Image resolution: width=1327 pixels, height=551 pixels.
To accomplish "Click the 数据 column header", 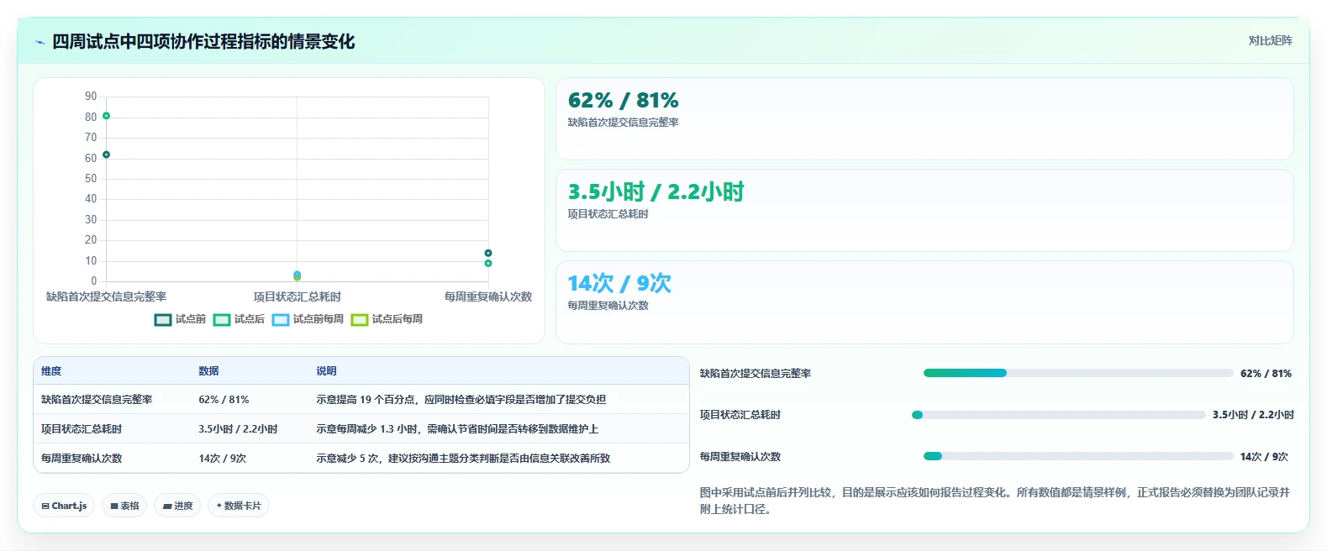I will pos(208,370).
